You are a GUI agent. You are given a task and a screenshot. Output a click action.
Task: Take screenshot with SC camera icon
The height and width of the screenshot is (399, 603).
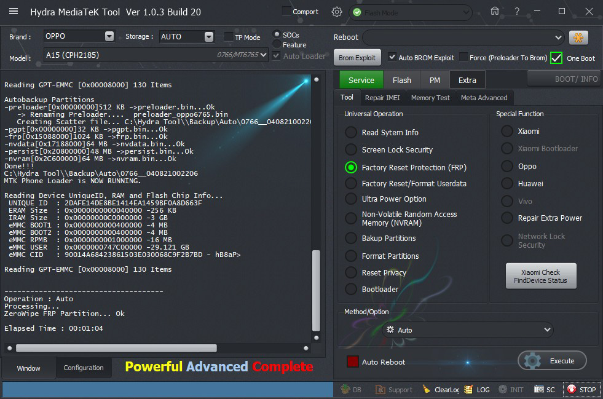539,389
